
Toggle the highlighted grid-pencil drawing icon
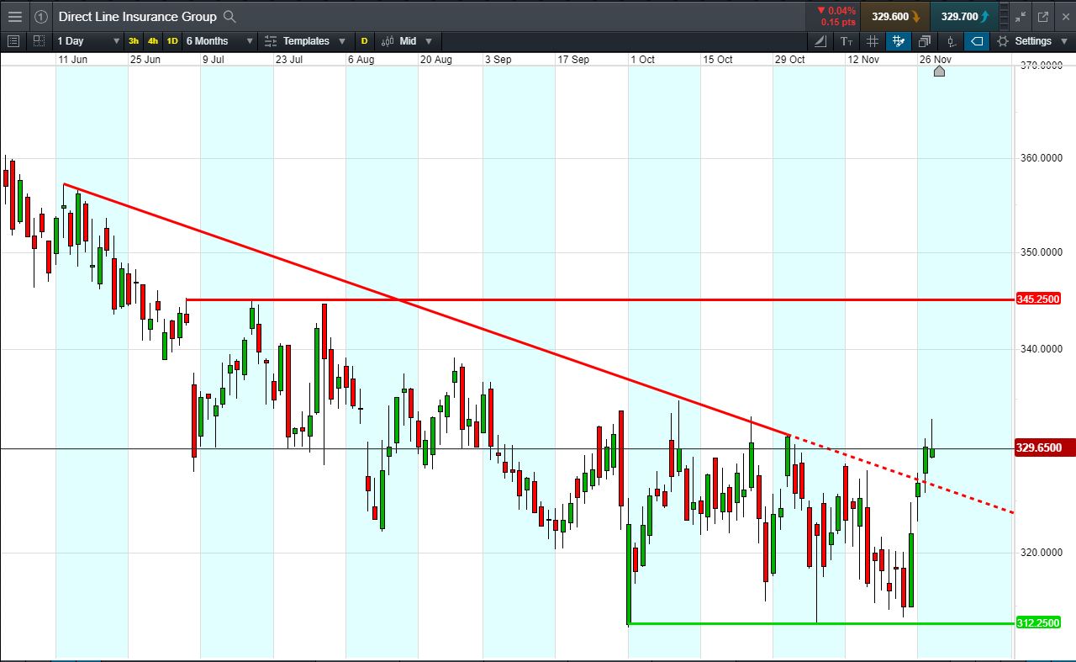point(899,41)
